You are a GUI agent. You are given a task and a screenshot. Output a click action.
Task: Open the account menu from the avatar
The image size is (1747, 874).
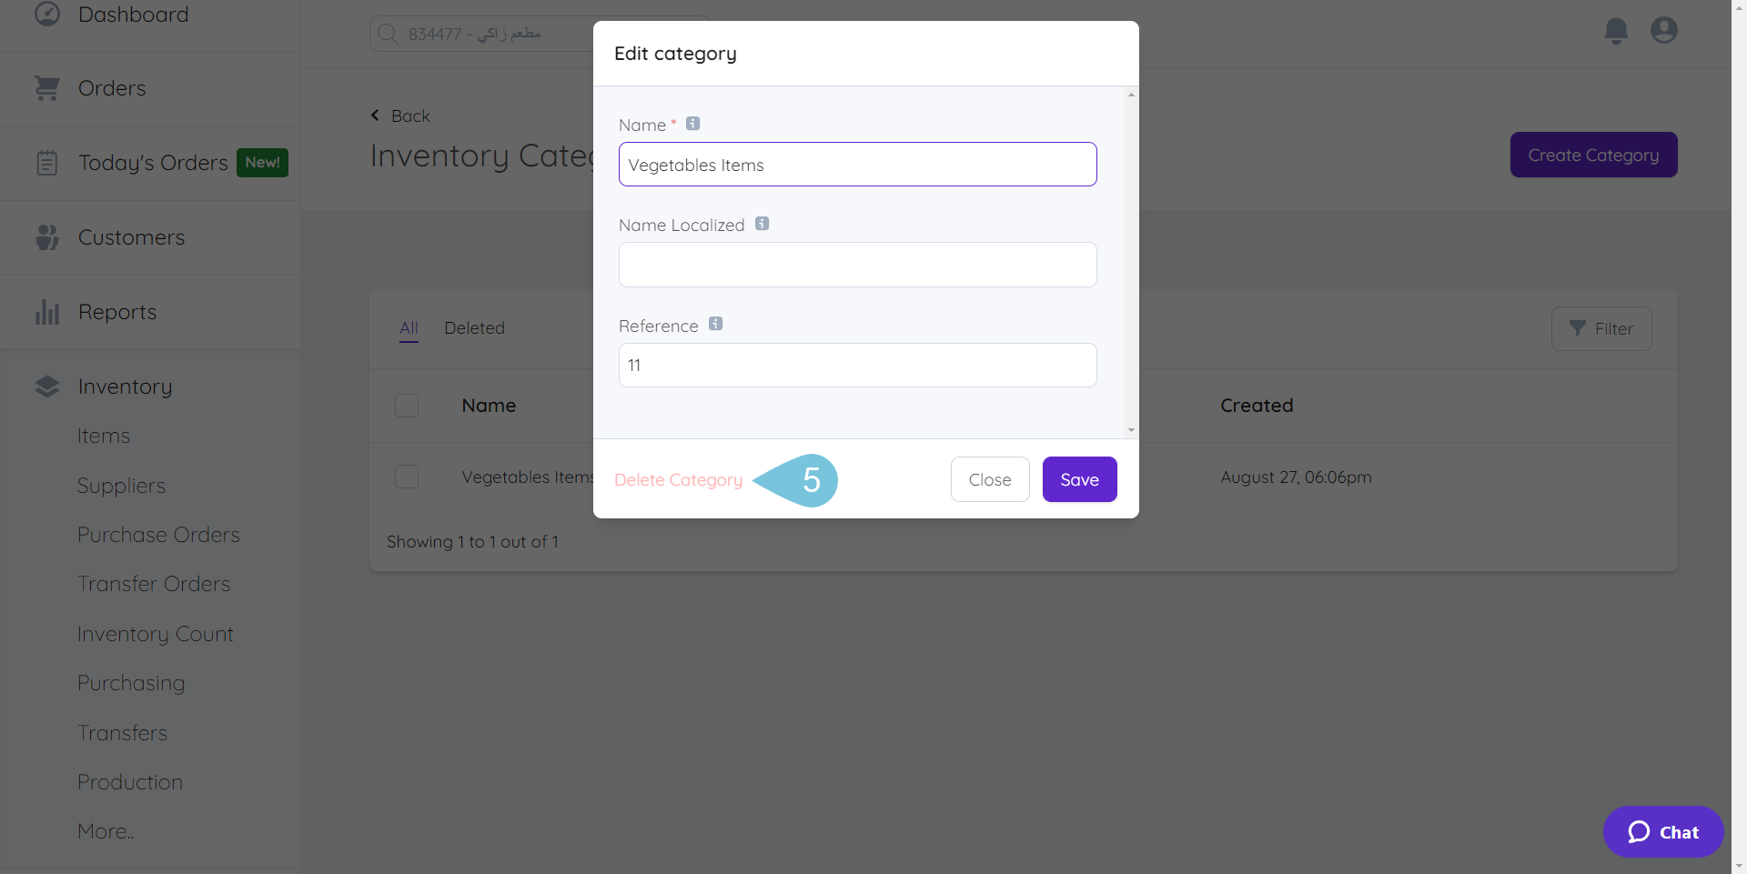pos(1663,30)
